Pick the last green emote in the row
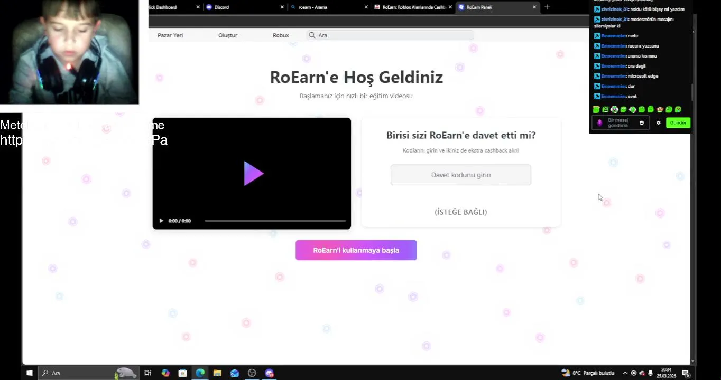This screenshot has height=380, width=721. tap(678, 109)
